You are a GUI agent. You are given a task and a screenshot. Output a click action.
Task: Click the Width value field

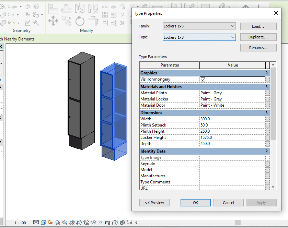pos(232,119)
